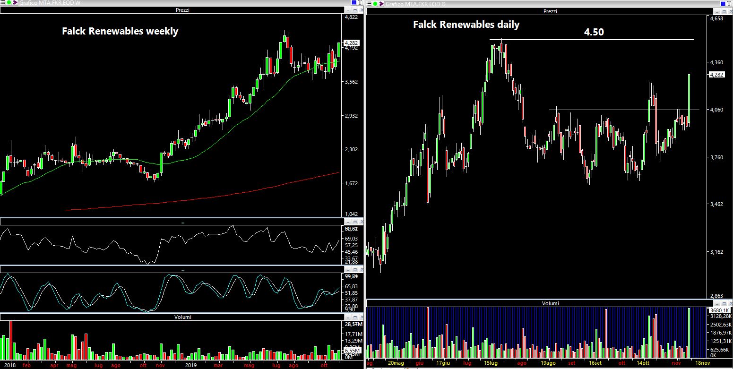Open the hamburger menu of the daily chart window
Screen dimensions: 733x369
(369, 4)
